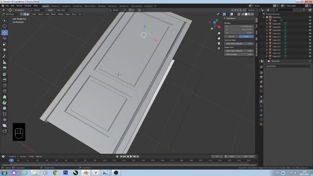The image size is (313, 176).
Task: Open the Vertex menu in viewport header
Action: click(x=61, y=14)
